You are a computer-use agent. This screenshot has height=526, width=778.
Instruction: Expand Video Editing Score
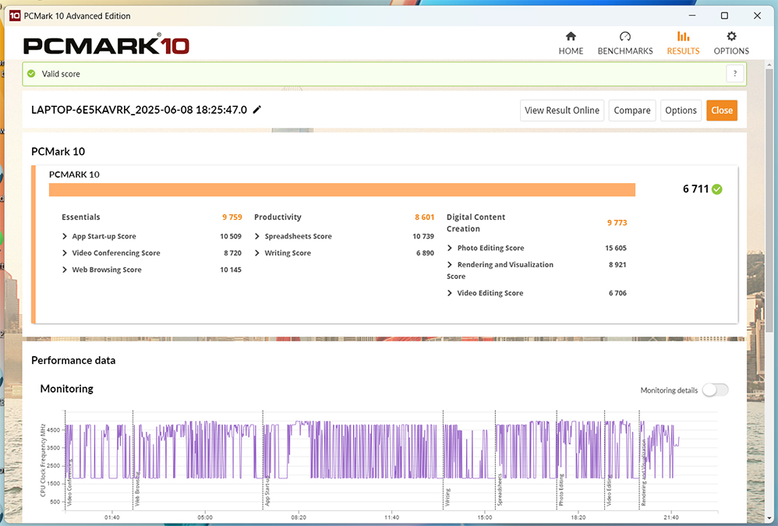point(450,293)
